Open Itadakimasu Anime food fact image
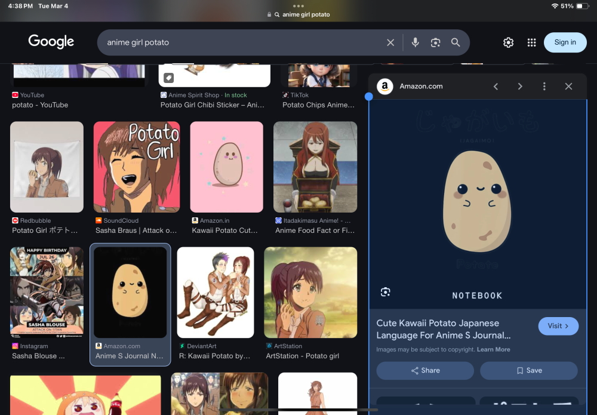Viewport: 597px width, 415px height. coord(315,167)
